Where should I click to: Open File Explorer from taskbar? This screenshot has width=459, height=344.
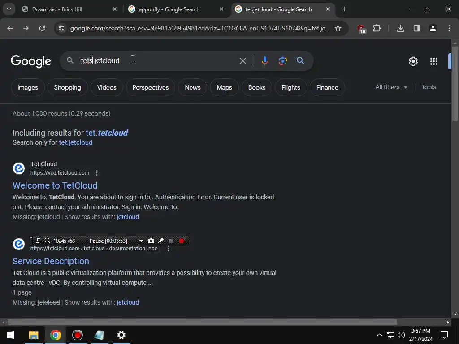click(x=33, y=335)
